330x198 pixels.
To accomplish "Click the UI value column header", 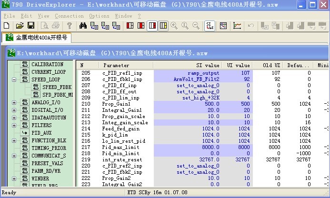I will pos(238,65).
